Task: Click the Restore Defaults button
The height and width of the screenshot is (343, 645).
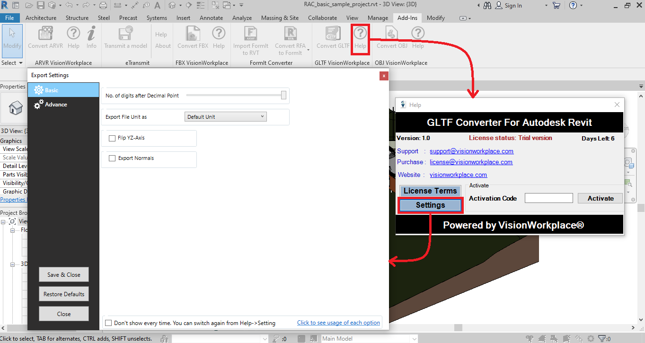Action: tap(64, 294)
